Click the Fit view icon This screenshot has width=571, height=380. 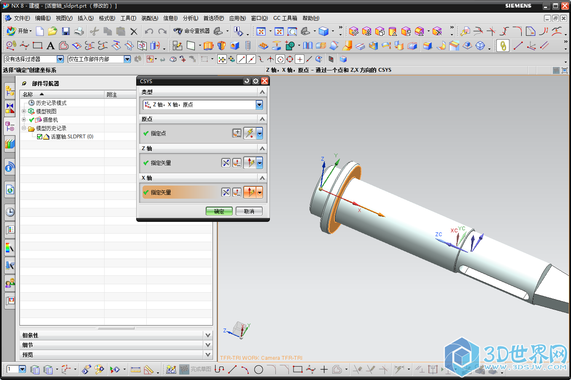[261, 32]
